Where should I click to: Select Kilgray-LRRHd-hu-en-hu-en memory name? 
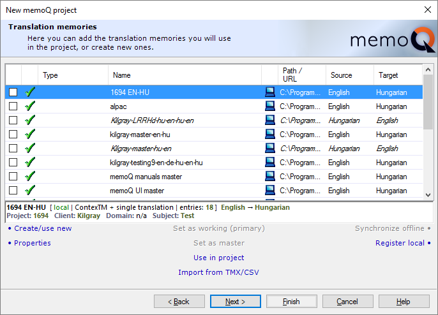tap(152, 121)
